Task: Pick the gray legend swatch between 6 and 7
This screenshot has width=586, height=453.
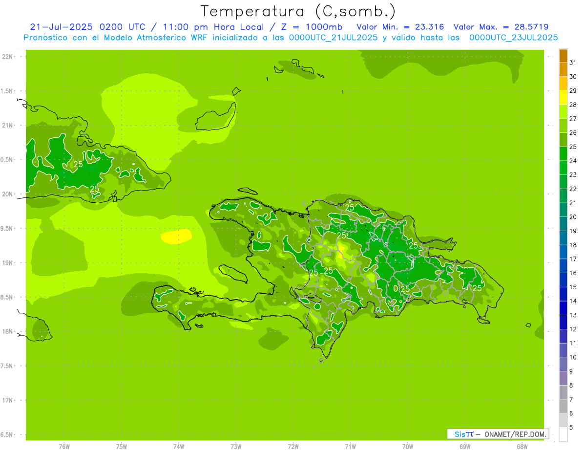Action: pos(563,406)
